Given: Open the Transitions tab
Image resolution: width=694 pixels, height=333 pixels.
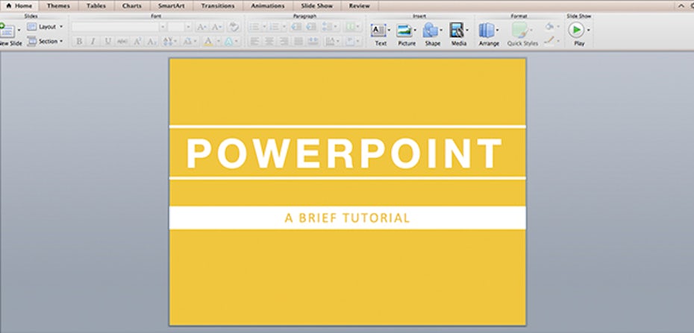Looking at the screenshot, I should tap(217, 5).
